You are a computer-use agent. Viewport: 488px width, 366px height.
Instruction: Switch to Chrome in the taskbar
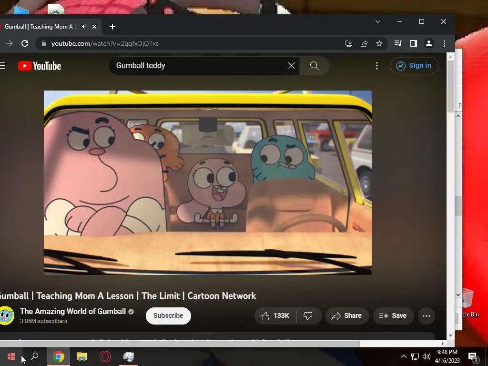(x=59, y=356)
